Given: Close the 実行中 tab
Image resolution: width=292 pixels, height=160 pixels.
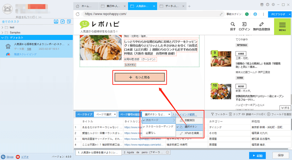Looking at the screenshot, I should [x=124, y=6].
